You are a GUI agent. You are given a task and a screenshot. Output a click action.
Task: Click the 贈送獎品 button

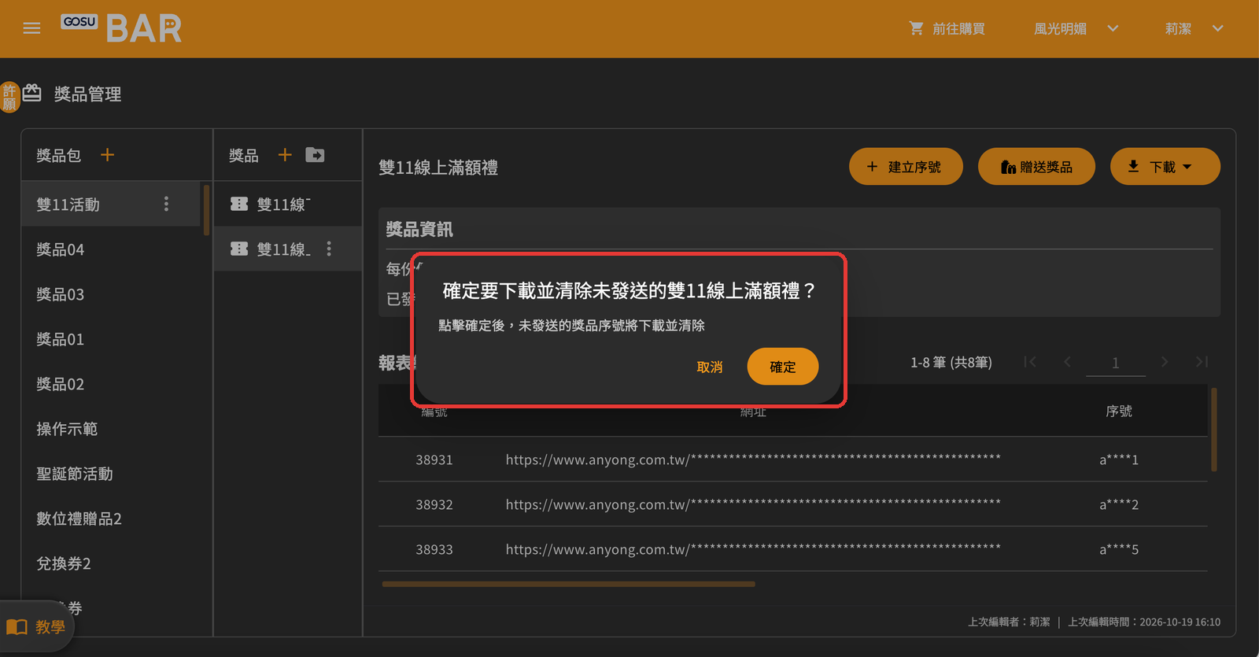pos(1036,167)
